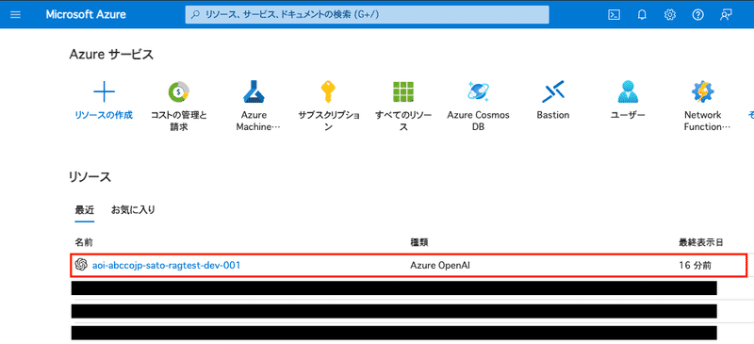Open Azure Cosmos DB icon
The width and height of the screenshot is (754, 344).
point(478,91)
